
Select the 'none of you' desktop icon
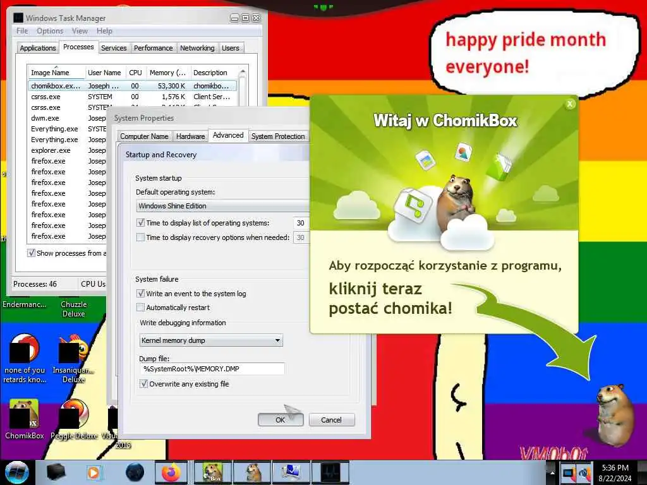pos(25,358)
